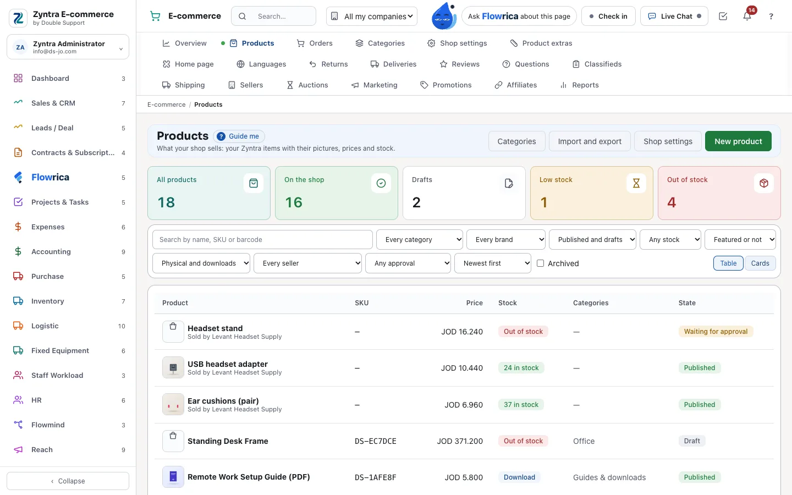Click the New product button
The width and height of the screenshot is (792, 495).
tap(738, 141)
